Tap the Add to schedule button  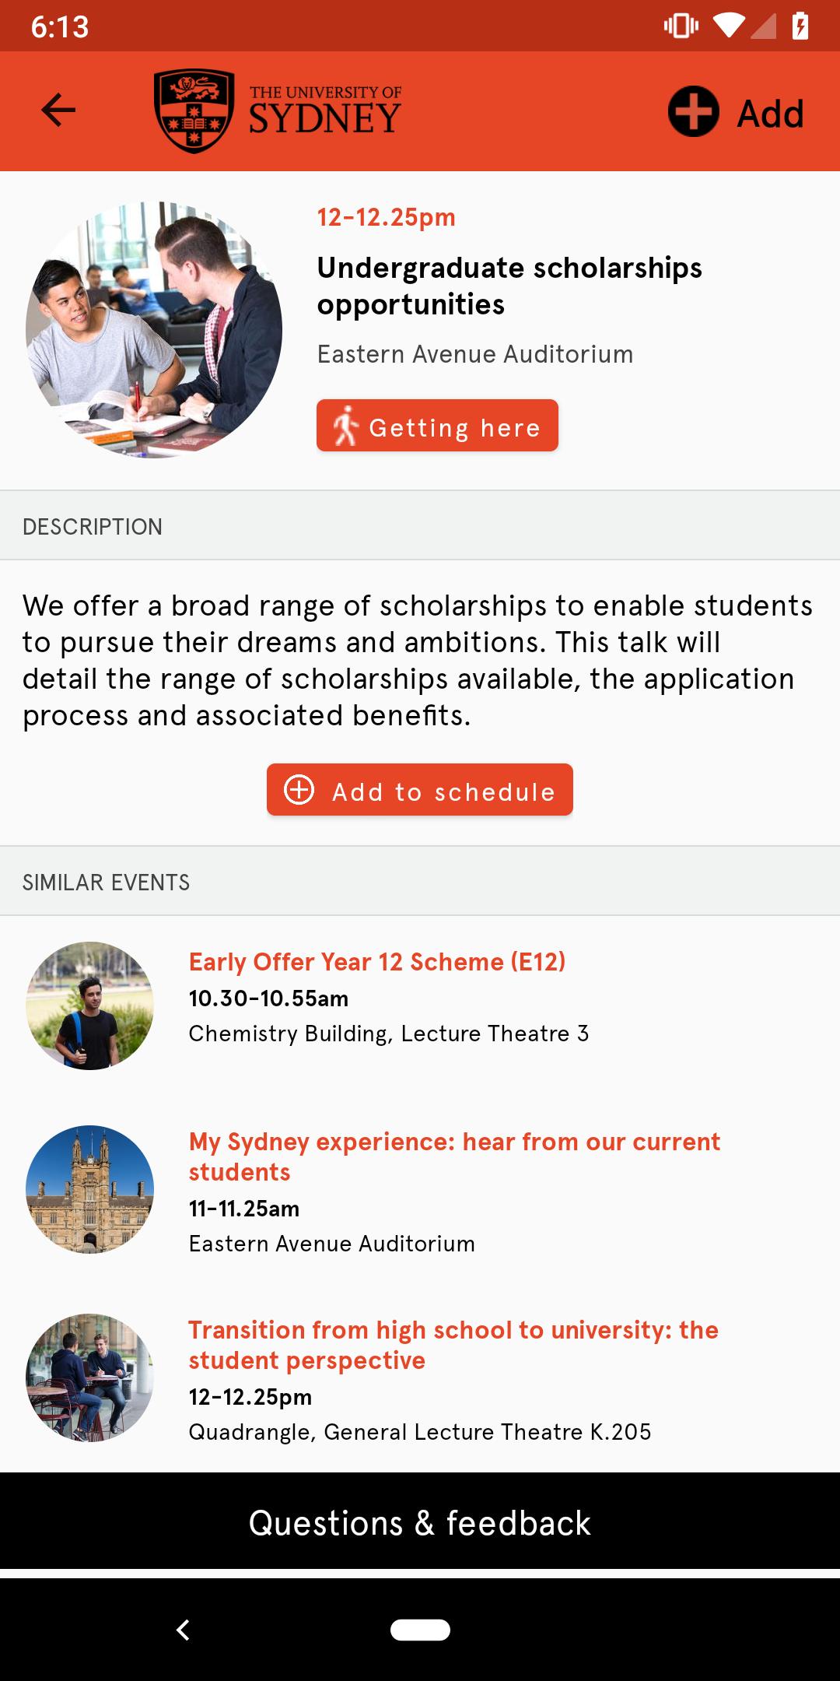tap(420, 790)
